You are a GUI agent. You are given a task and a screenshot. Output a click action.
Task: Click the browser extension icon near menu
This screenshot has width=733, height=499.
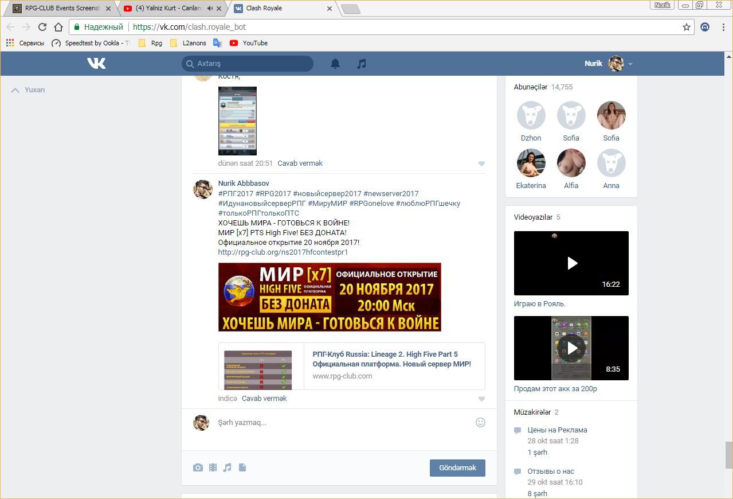click(705, 27)
